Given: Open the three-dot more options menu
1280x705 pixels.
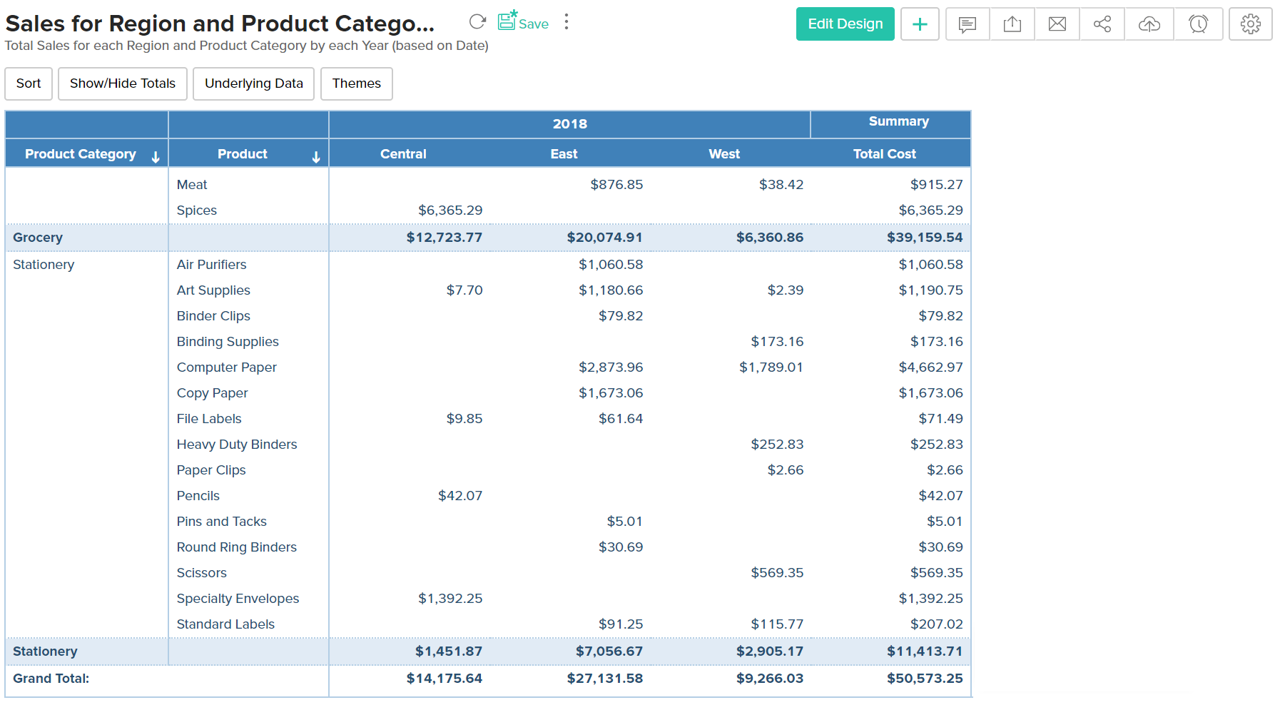Looking at the screenshot, I should (567, 22).
